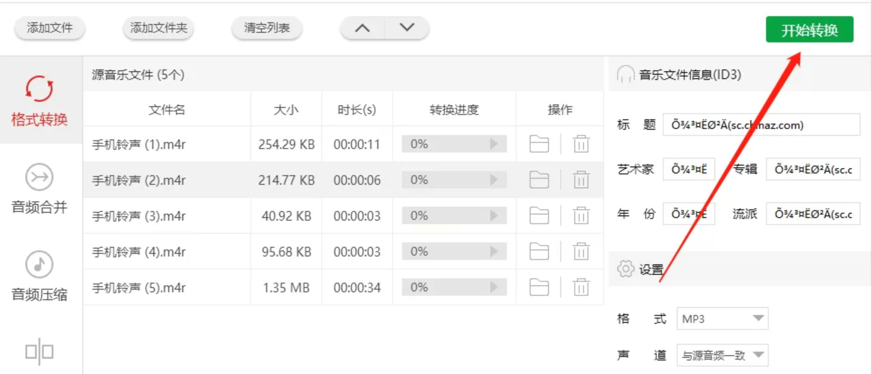Delete 手机铃声 (2).m4r from list

tap(581, 180)
